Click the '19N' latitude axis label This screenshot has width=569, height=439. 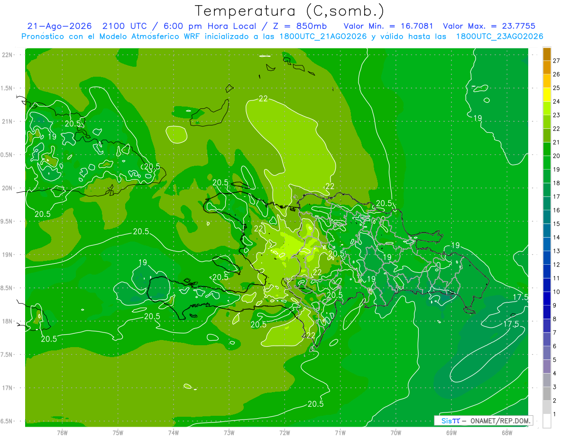click(8, 255)
